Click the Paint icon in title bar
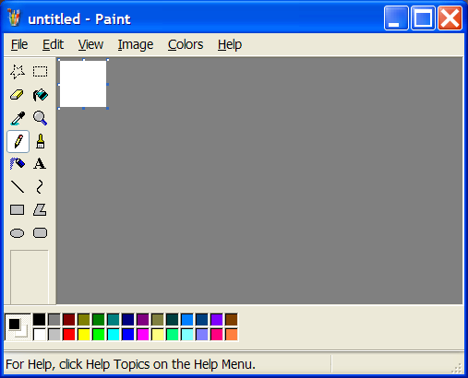The width and height of the screenshot is (468, 378). [x=14, y=18]
